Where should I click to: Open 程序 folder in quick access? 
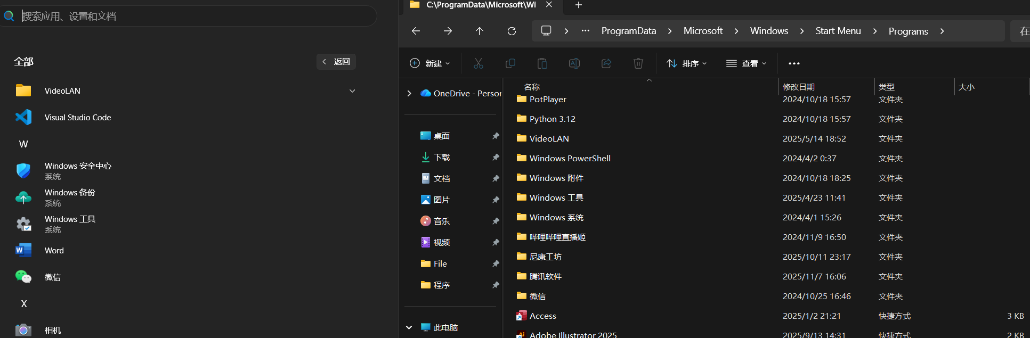click(441, 285)
